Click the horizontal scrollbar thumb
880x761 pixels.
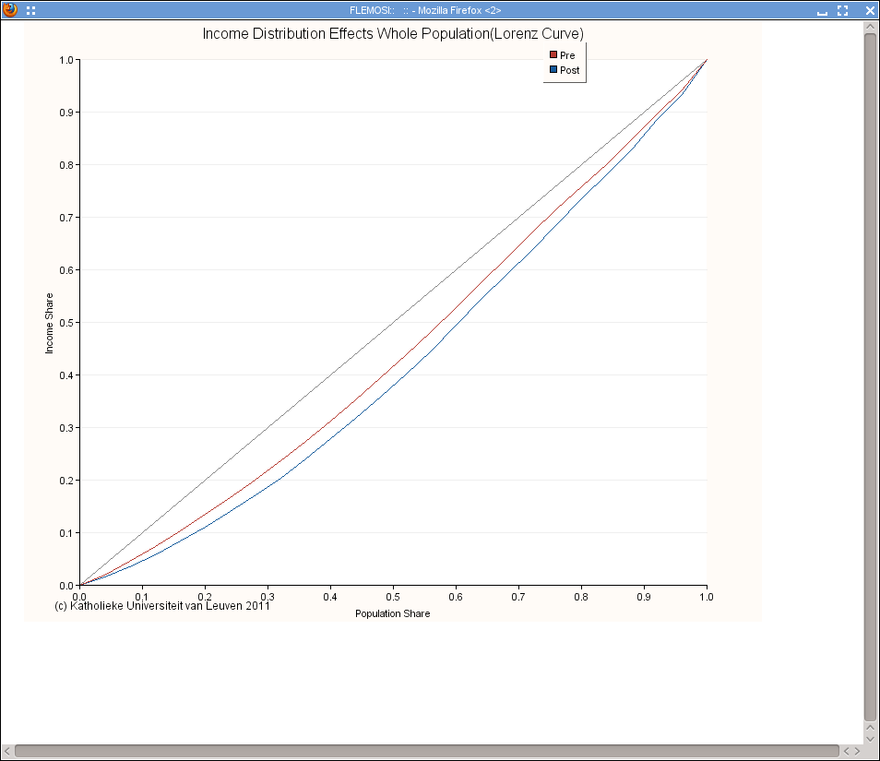[426, 751]
